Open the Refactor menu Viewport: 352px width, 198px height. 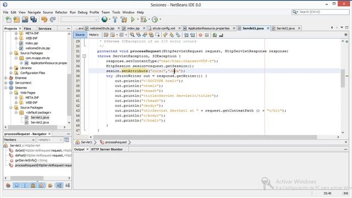(61, 12)
